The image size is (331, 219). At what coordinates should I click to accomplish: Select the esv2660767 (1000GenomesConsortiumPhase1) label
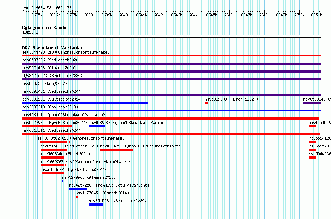tap(86, 162)
